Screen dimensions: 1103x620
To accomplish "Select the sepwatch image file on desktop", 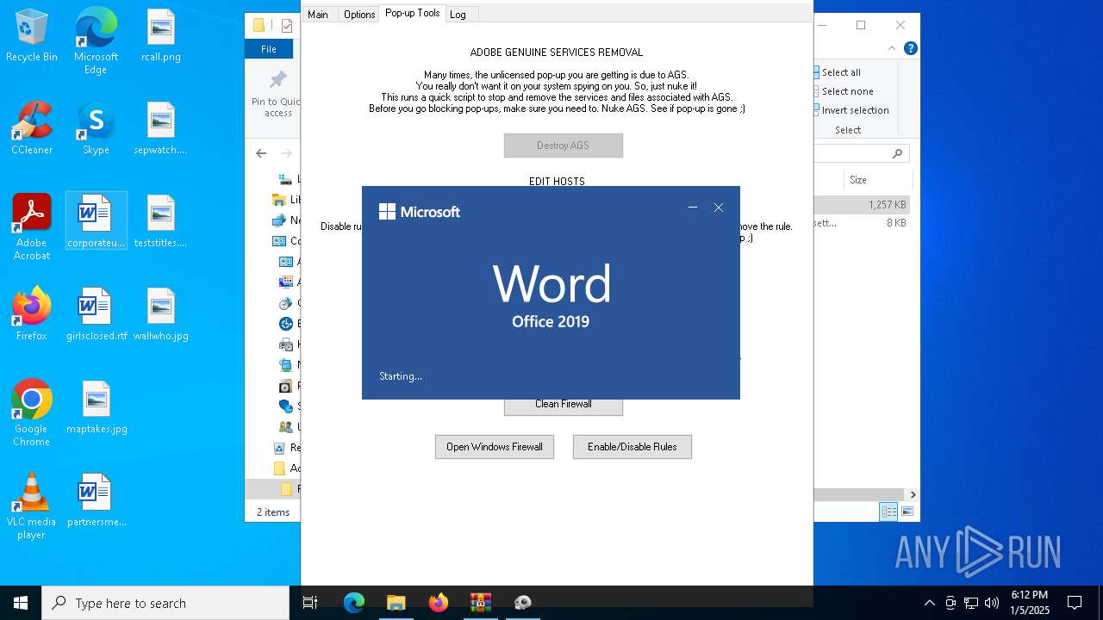I will point(161,129).
